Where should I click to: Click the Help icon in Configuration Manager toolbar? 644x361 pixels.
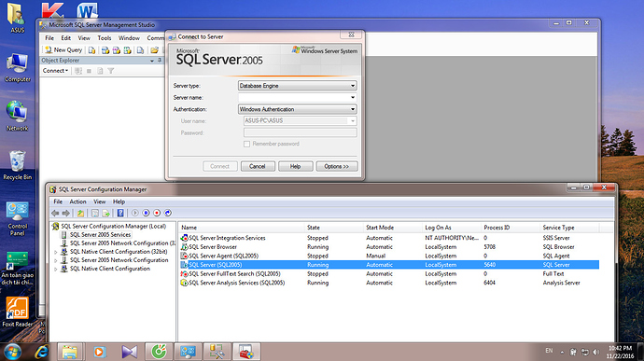[120, 213]
